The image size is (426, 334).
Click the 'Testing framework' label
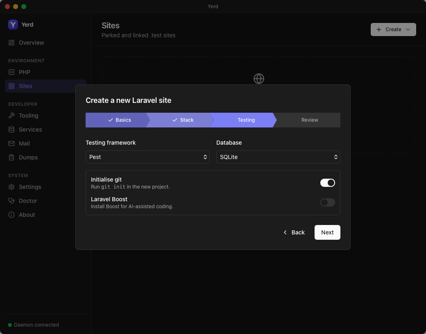tap(111, 143)
